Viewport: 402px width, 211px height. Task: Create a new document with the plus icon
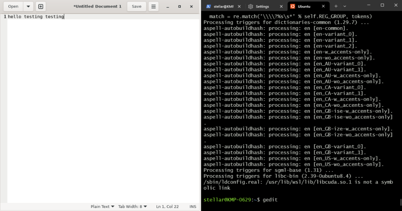tap(41, 6)
